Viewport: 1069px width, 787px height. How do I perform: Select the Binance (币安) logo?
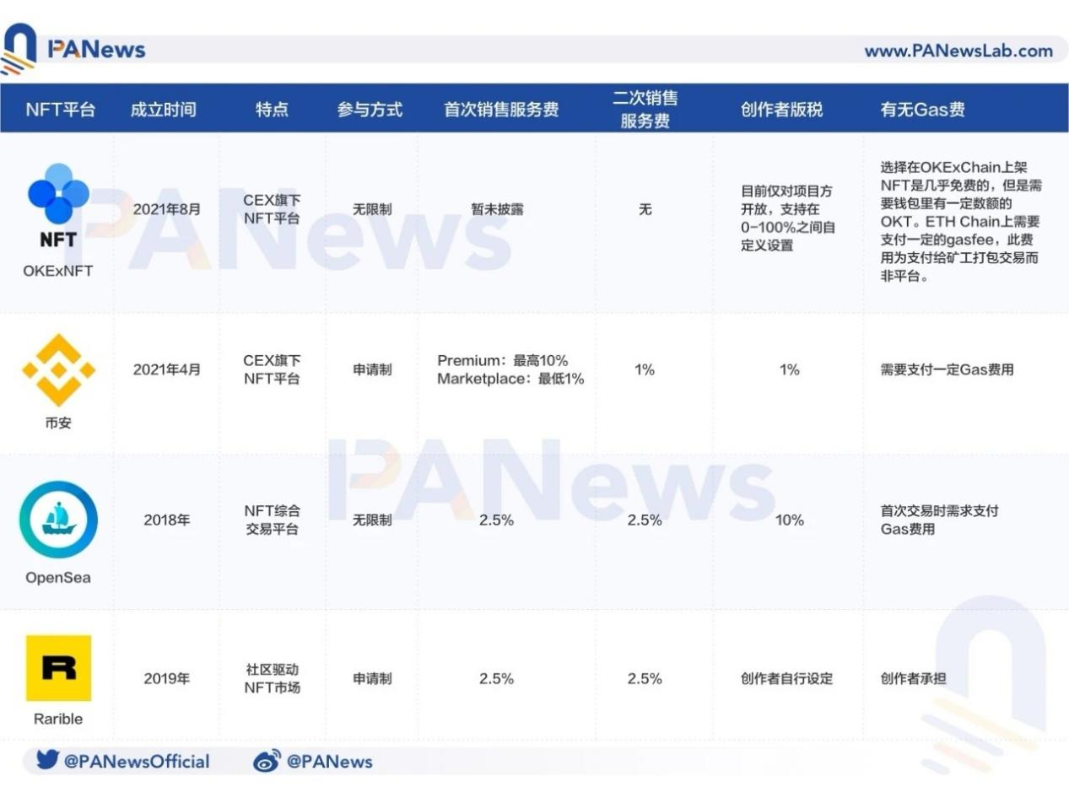[x=57, y=367]
